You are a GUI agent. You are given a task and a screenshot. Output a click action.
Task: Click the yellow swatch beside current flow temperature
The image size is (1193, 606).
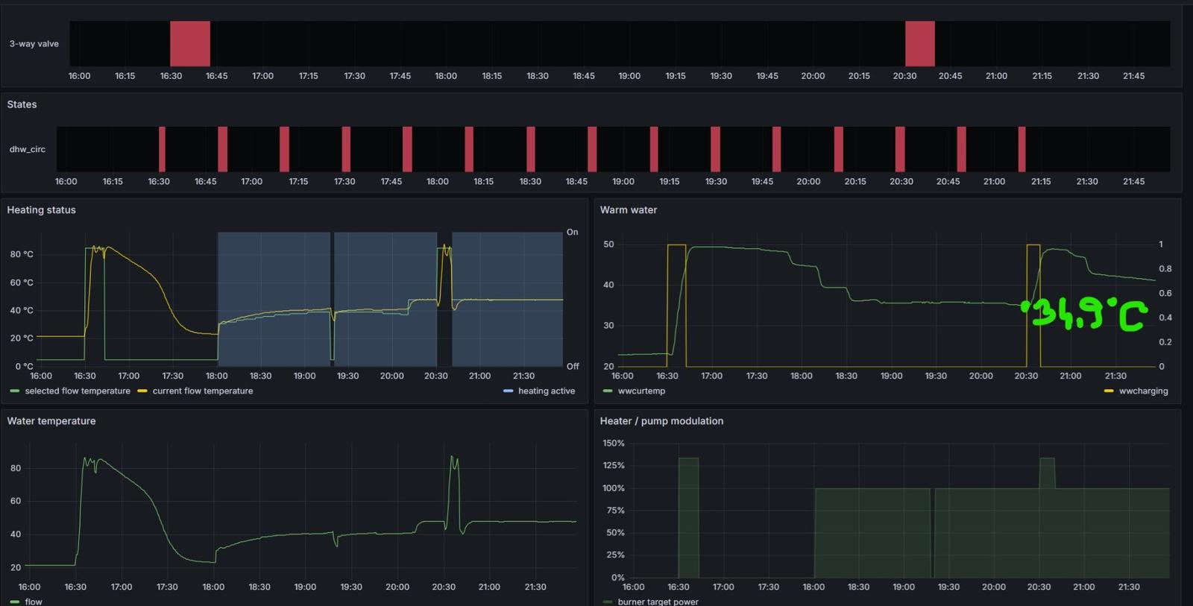(142, 391)
